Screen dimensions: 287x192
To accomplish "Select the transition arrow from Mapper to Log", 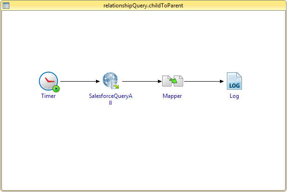I will [204, 81].
